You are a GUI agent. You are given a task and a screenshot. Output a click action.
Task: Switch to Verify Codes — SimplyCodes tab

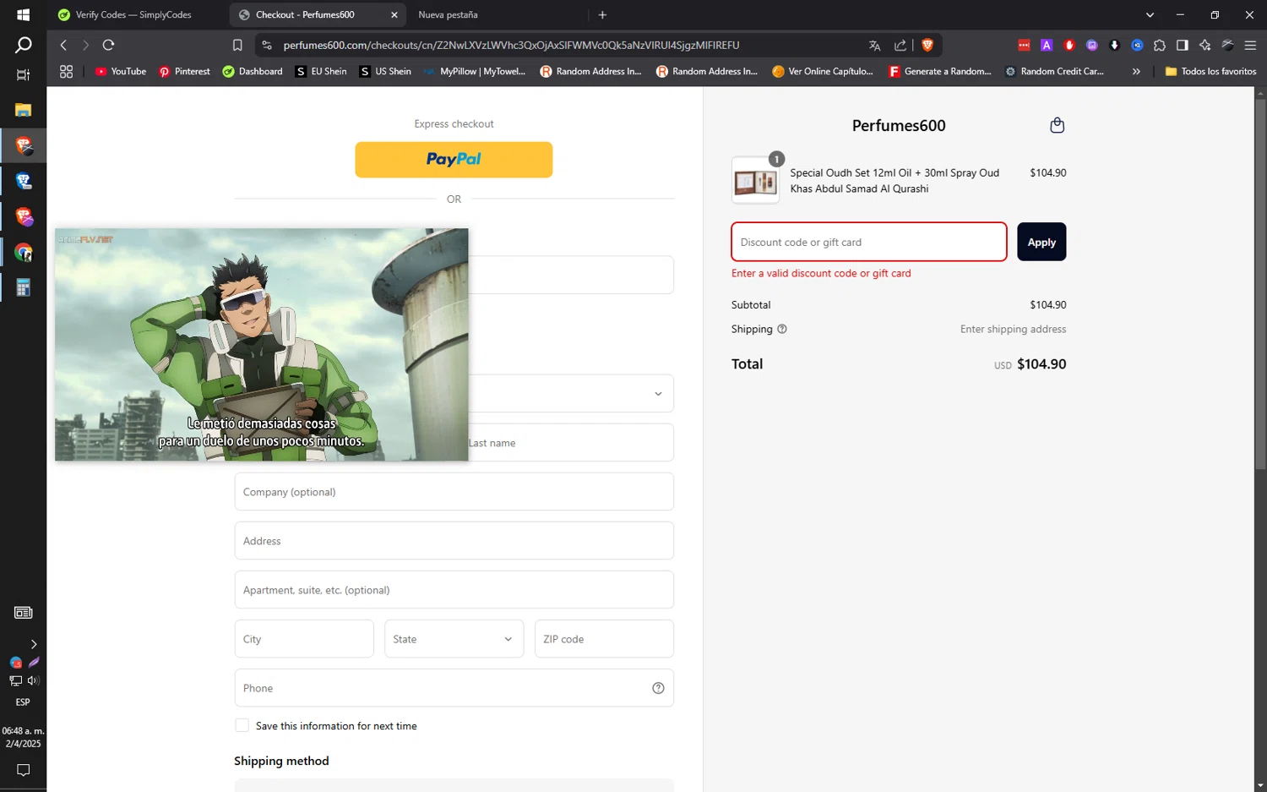tap(134, 14)
